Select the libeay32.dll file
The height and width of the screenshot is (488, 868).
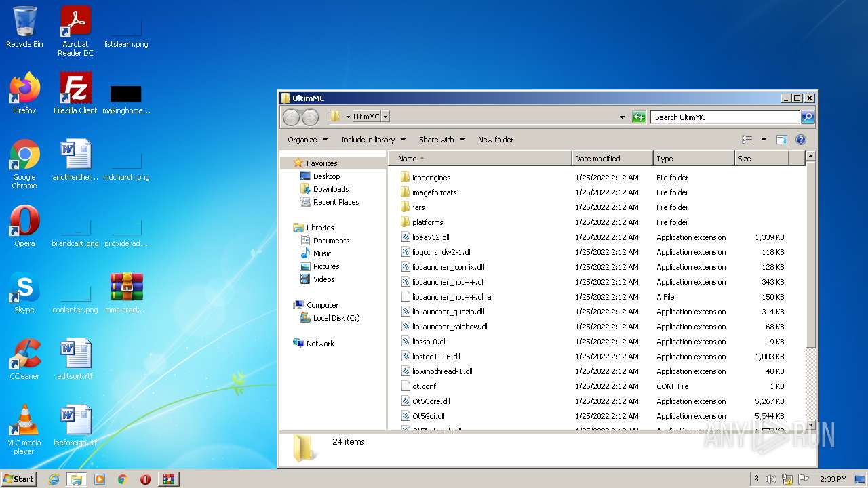[431, 237]
